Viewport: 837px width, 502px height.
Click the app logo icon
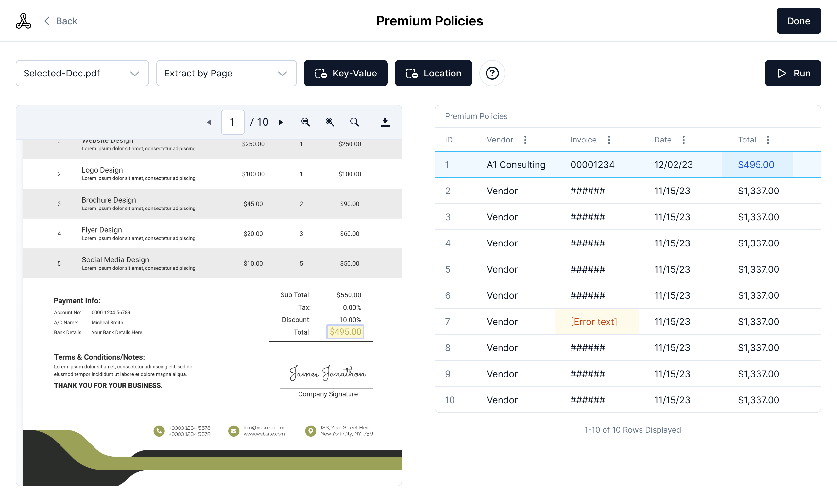click(23, 21)
